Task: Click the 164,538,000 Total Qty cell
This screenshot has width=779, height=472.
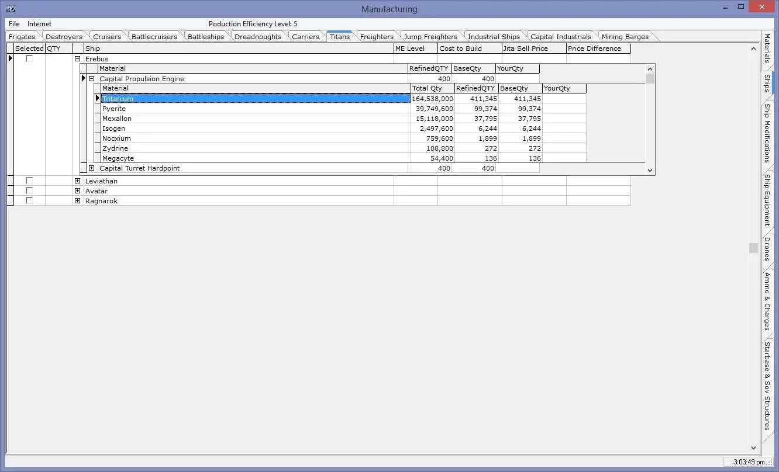Action: 433,99
